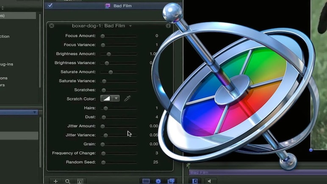Image resolution: width=327 pixels, height=184 pixels.
Task: Open the Scratch Color swatch
Action: tap(106, 98)
